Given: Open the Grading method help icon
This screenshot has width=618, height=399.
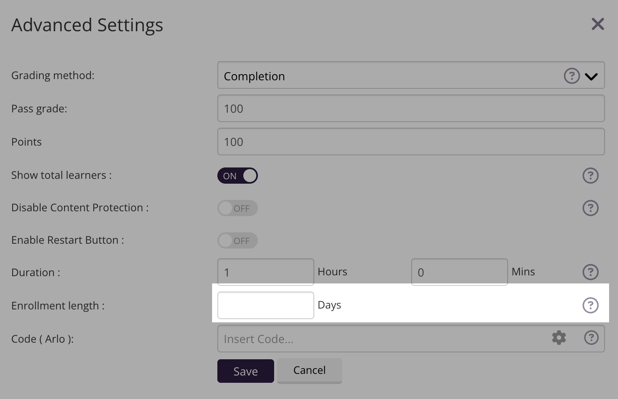Looking at the screenshot, I should [x=571, y=76].
